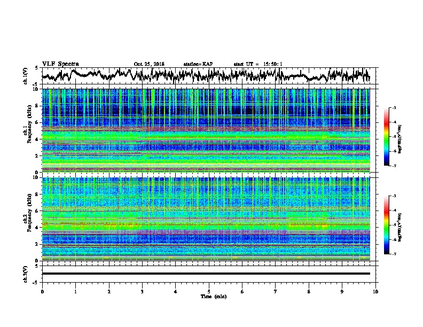
Task: Click time axis start tick label "0"
Action: pos(42,292)
